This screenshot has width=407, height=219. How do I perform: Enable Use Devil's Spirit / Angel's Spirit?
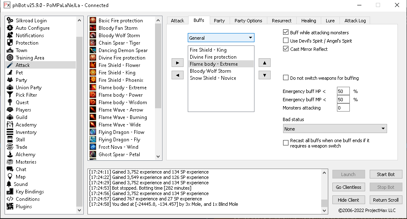click(x=286, y=41)
